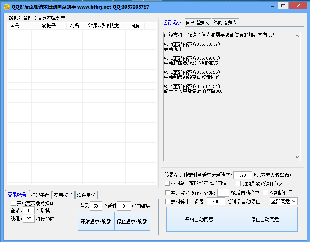
Task: Select the 登录帐号 tab
Action: [x=17, y=195]
